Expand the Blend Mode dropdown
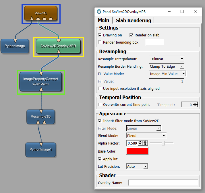This screenshot has height=193, width=205. coord(146,136)
